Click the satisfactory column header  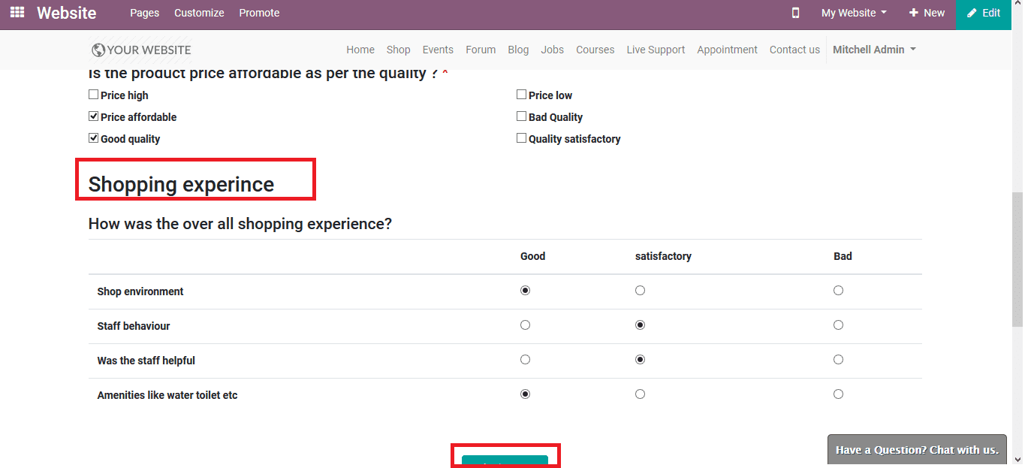click(x=663, y=256)
